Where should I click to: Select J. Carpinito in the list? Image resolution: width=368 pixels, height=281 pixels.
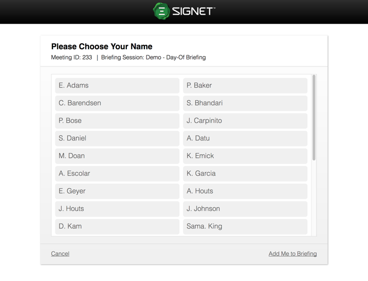click(245, 120)
